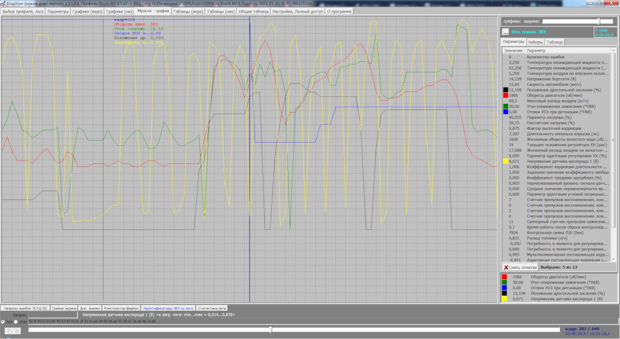Click the '...' parameter set button
Viewport: 620px width, 339px height.
(505, 32)
